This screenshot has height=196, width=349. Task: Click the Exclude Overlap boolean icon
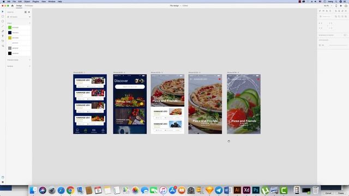pos(346,16)
